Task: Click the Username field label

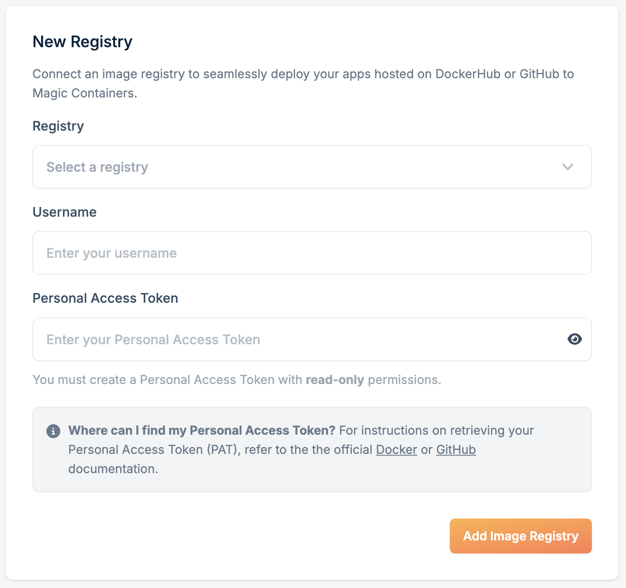Action: tap(65, 212)
